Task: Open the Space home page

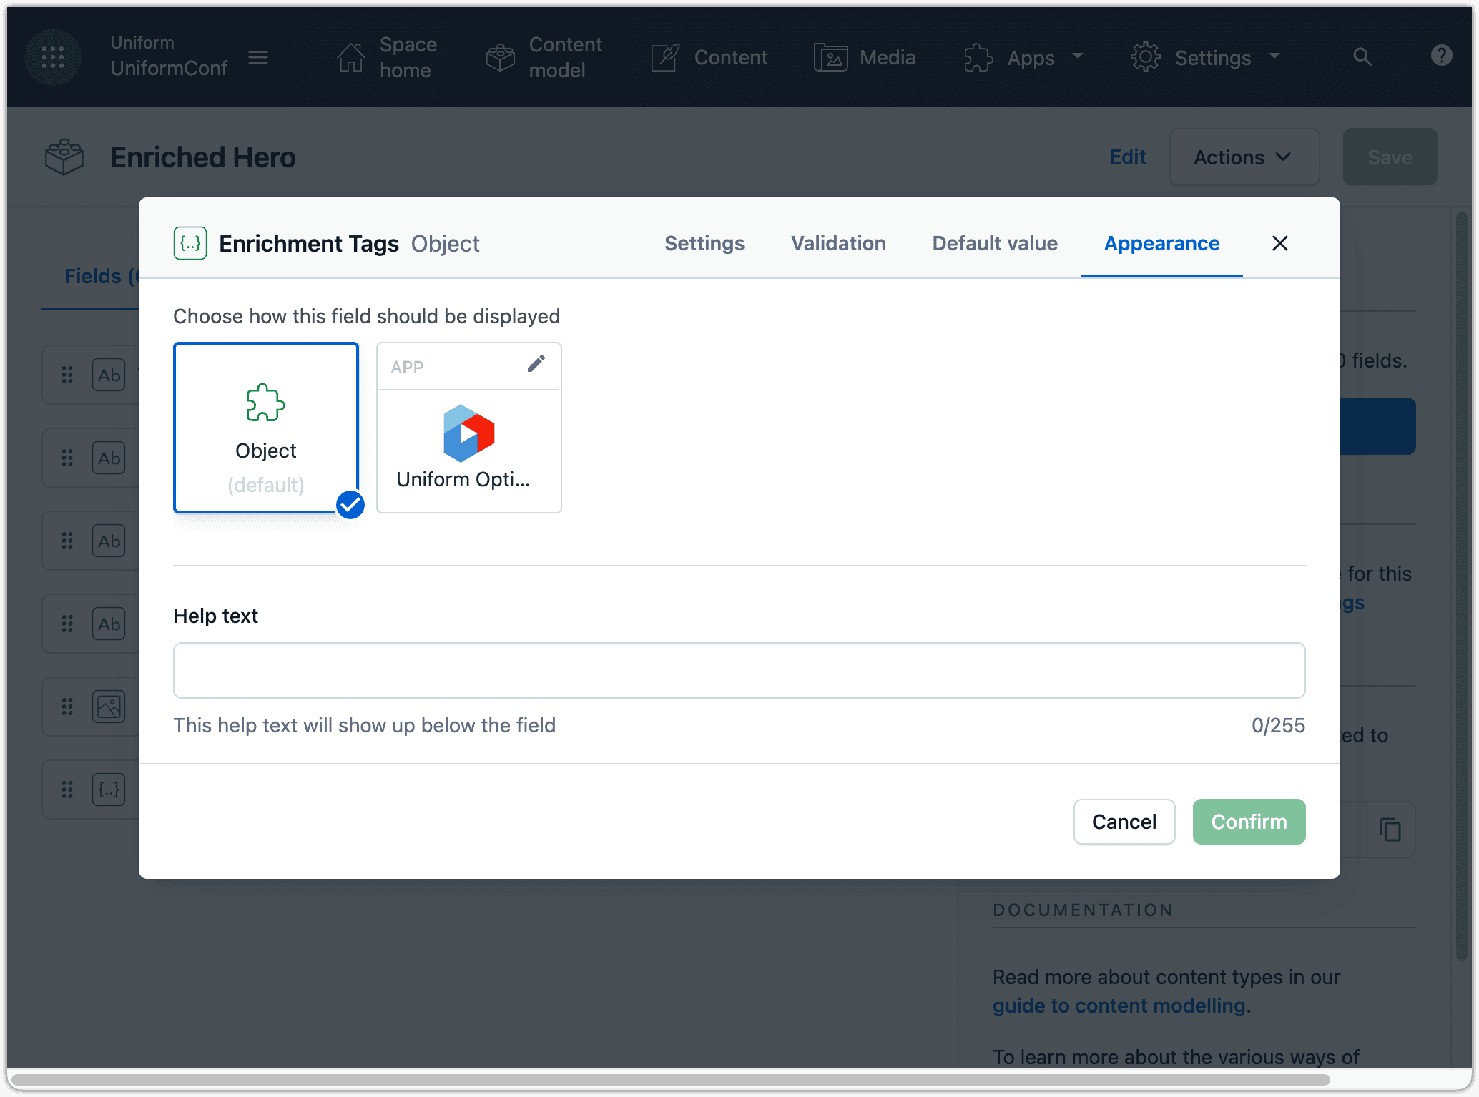Action: click(386, 57)
